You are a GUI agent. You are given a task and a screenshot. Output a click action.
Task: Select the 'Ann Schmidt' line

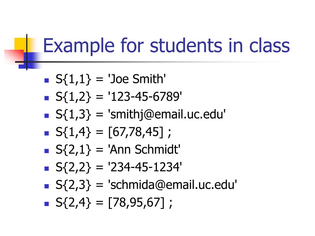pyautogui.click(x=118, y=150)
